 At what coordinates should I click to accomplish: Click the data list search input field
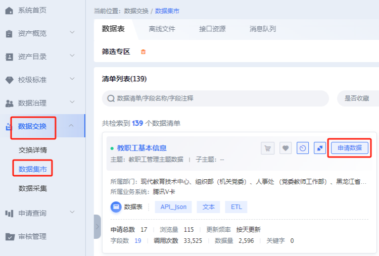click(x=217, y=98)
